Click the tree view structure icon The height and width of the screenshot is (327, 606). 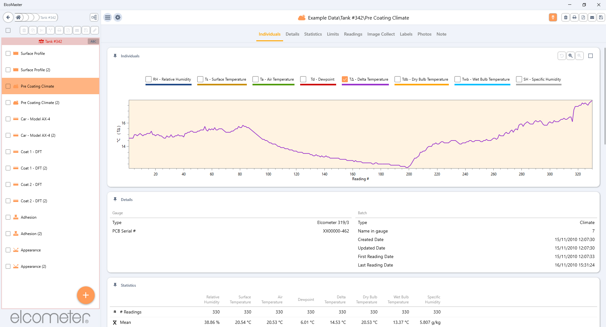(x=94, y=18)
